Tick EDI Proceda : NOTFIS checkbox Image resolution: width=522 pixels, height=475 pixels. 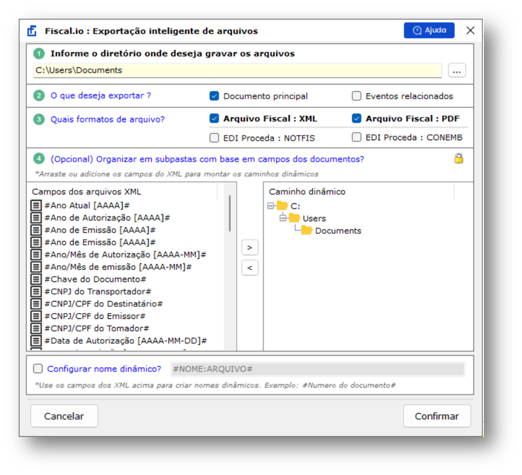pyautogui.click(x=214, y=138)
